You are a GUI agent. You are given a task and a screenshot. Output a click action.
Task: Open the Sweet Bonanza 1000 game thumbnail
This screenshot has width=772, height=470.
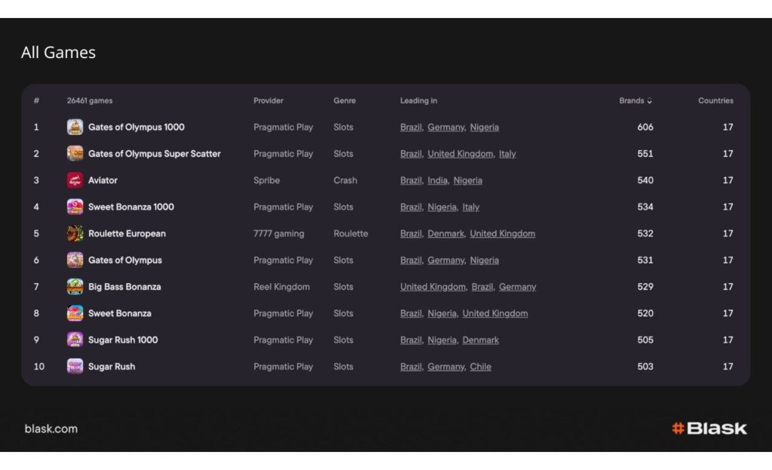pos(75,207)
